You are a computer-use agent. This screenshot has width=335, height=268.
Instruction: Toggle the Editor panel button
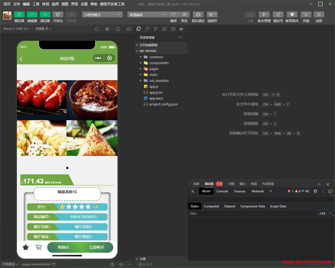[x=32, y=14]
